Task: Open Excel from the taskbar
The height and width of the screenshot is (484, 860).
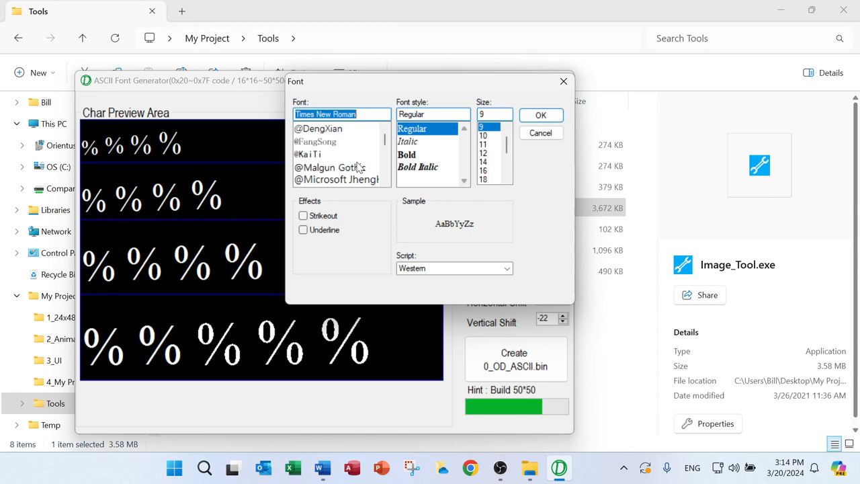Action: [293, 468]
